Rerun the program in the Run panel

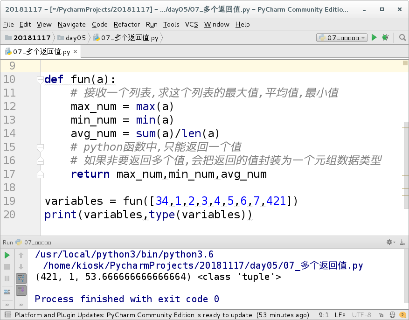(x=7, y=255)
